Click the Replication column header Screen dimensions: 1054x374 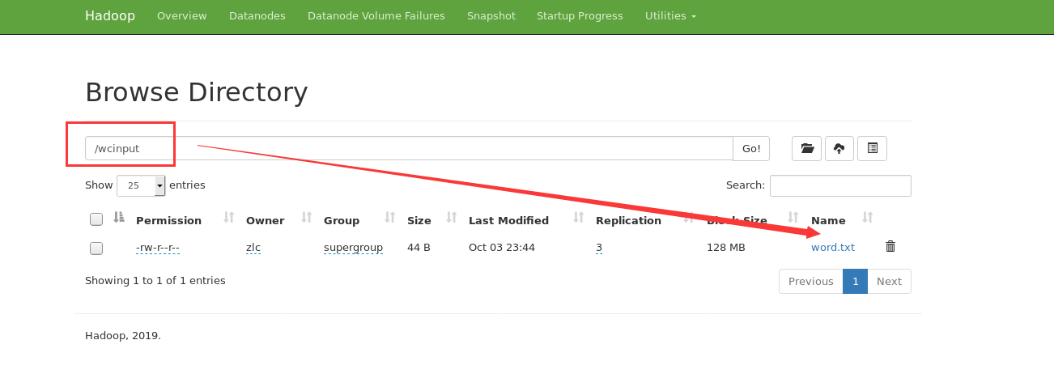628,220
